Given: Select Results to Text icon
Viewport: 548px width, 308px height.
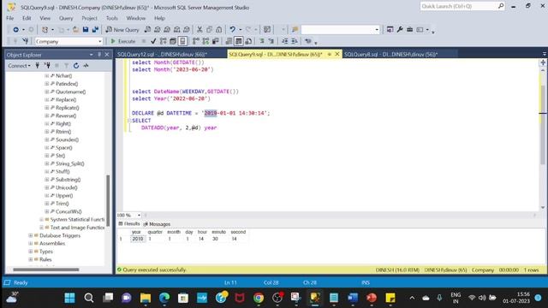Looking at the screenshot, I should point(229,41).
